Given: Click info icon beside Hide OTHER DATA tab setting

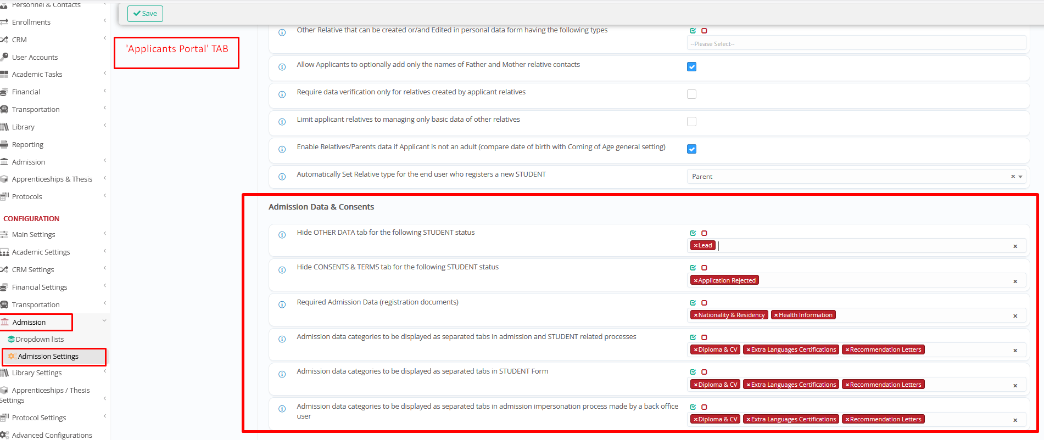Looking at the screenshot, I should (x=282, y=235).
